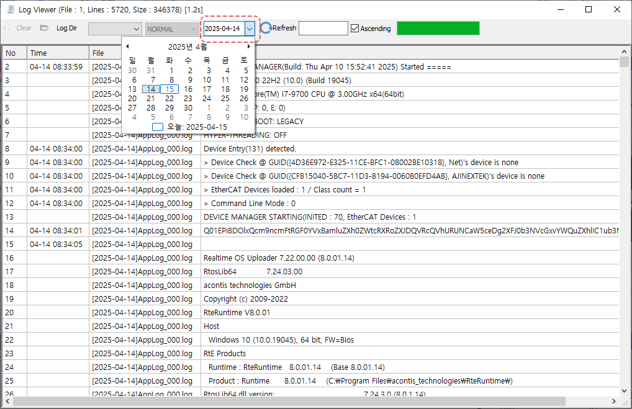Select row 8 Device Entry(131) detected.

pyautogui.click(x=311, y=149)
